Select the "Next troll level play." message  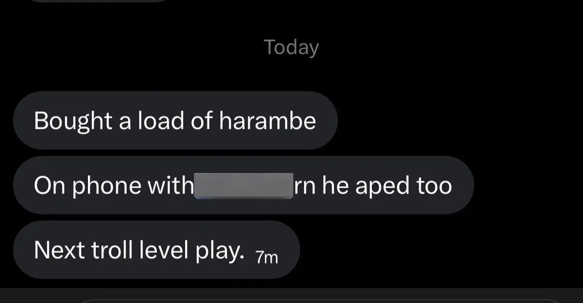pos(156,250)
